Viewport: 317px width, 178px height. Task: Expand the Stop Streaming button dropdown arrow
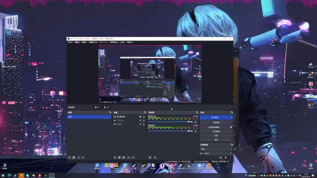point(231,117)
